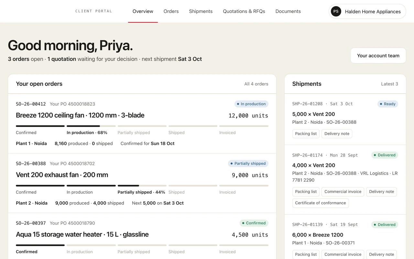Open Commercial invoice for SHP-26-01174
This screenshot has height=259, width=414.
pos(343,192)
